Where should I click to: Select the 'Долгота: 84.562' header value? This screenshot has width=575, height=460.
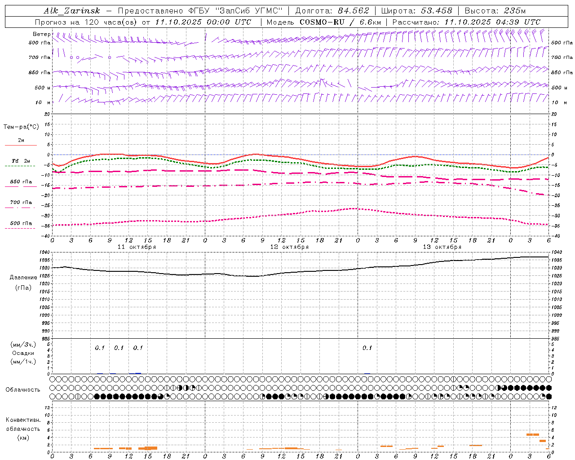[332, 11]
